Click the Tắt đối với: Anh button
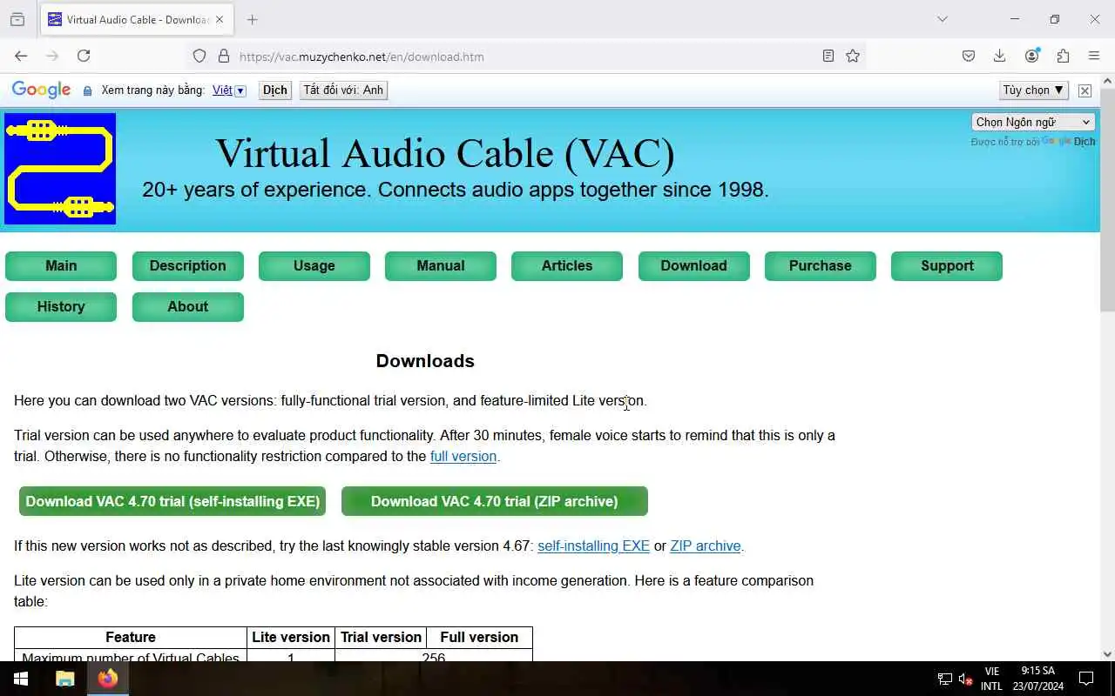Screen dimensions: 1115x696 [x=343, y=90]
